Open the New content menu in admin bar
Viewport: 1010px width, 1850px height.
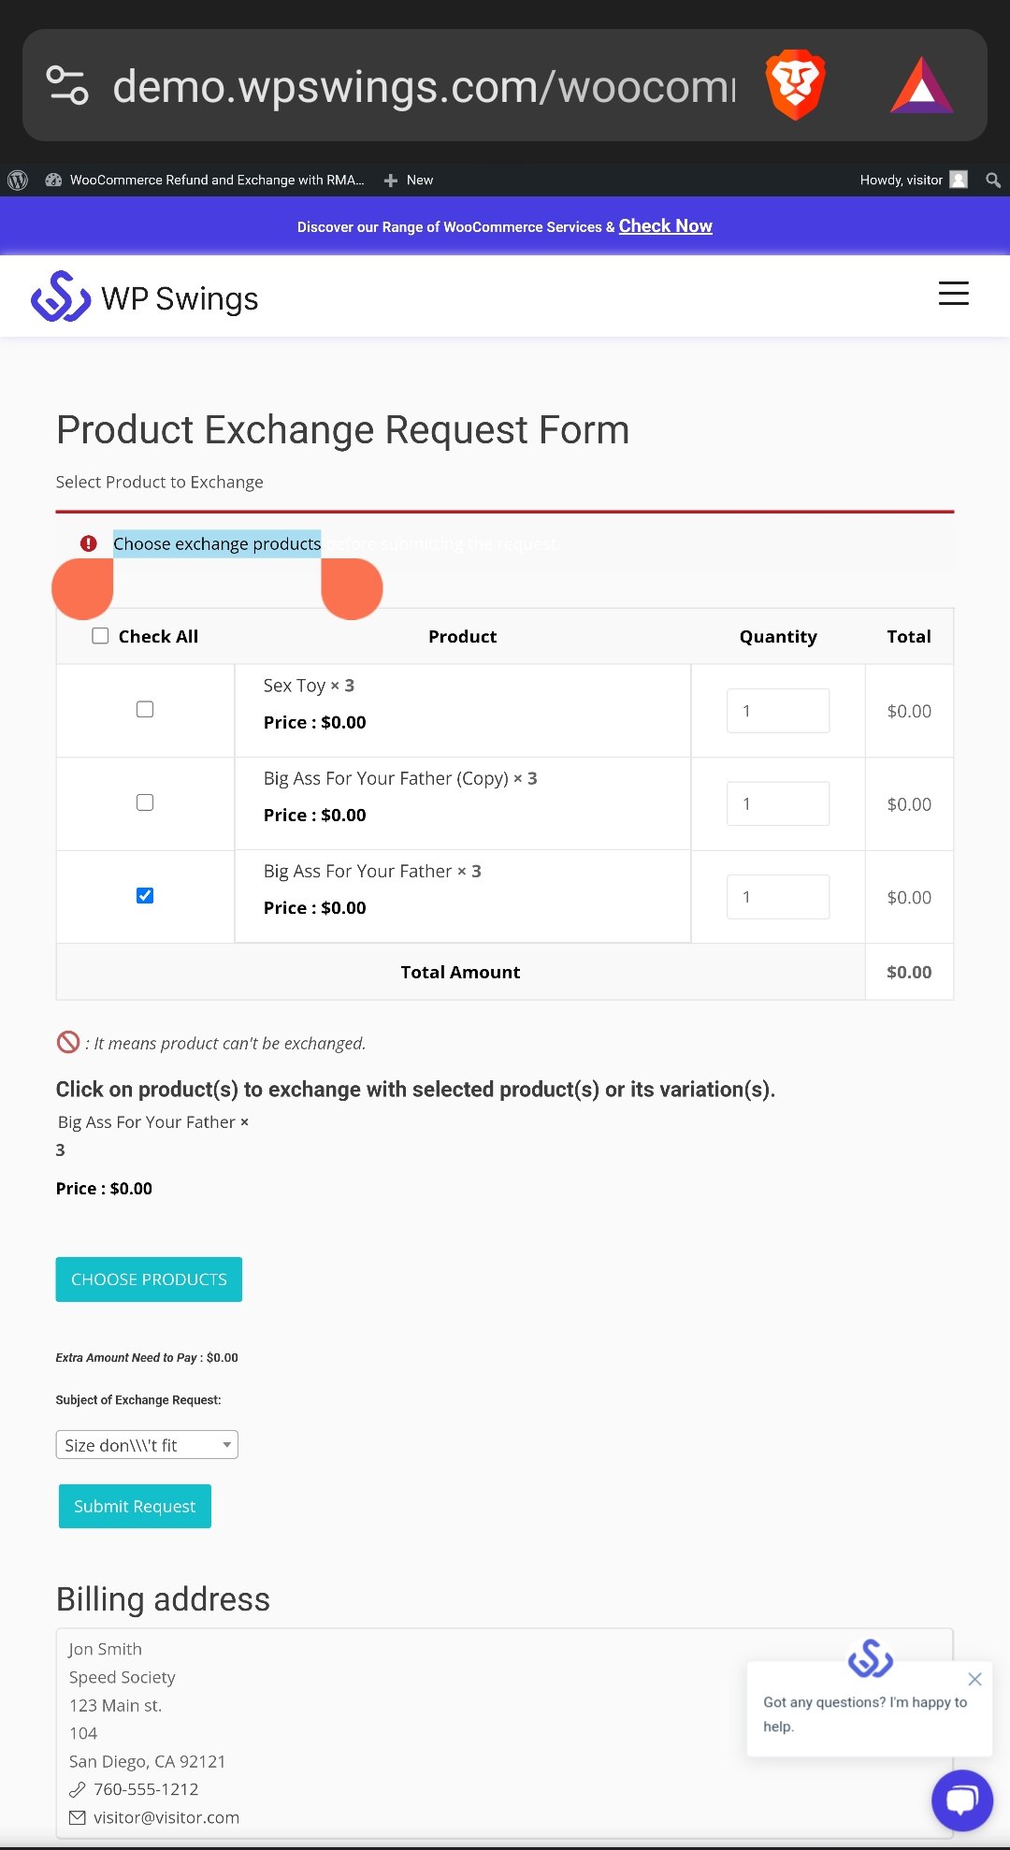pyautogui.click(x=409, y=180)
